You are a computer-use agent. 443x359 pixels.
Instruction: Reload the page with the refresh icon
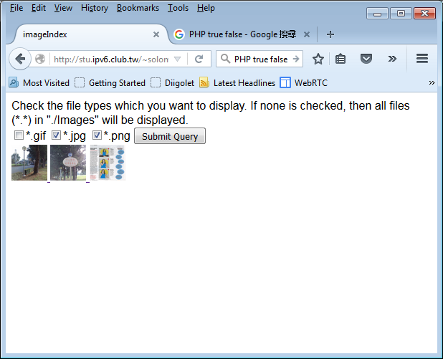click(x=199, y=59)
